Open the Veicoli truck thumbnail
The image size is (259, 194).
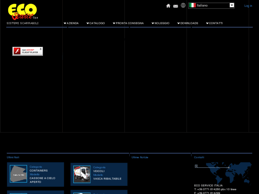pos(82,174)
